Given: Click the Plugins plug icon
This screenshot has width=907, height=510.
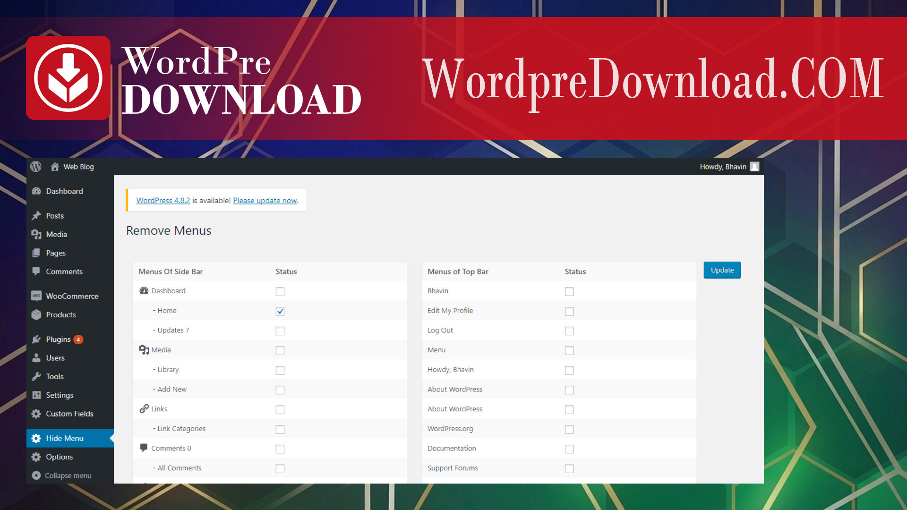Looking at the screenshot, I should point(36,340).
